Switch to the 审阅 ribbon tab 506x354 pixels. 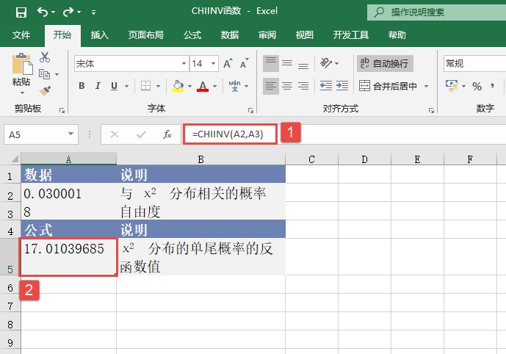tap(267, 35)
